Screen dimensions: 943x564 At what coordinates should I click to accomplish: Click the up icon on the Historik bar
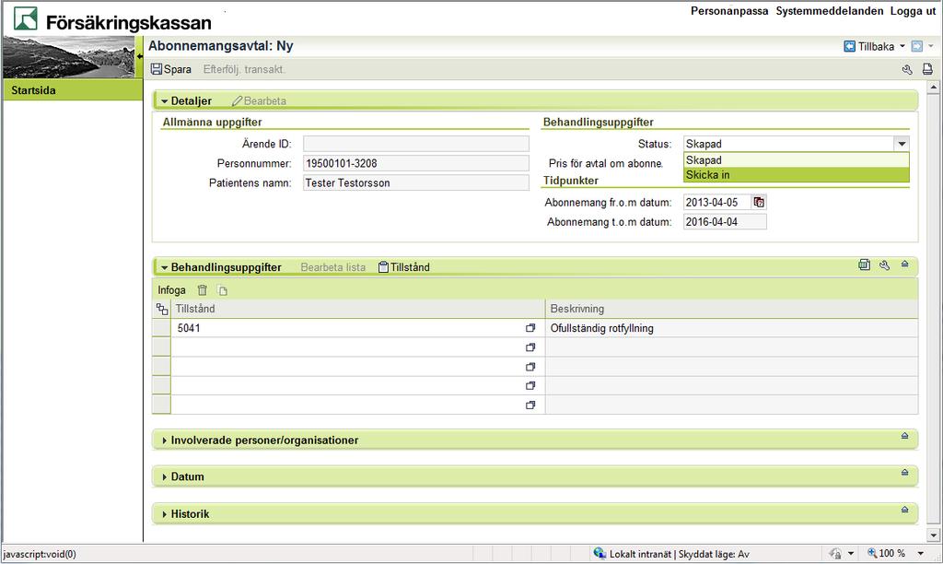(x=904, y=510)
